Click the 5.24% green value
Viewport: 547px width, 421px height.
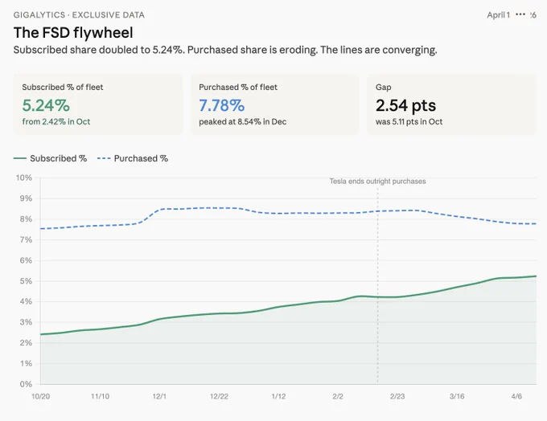click(46, 105)
